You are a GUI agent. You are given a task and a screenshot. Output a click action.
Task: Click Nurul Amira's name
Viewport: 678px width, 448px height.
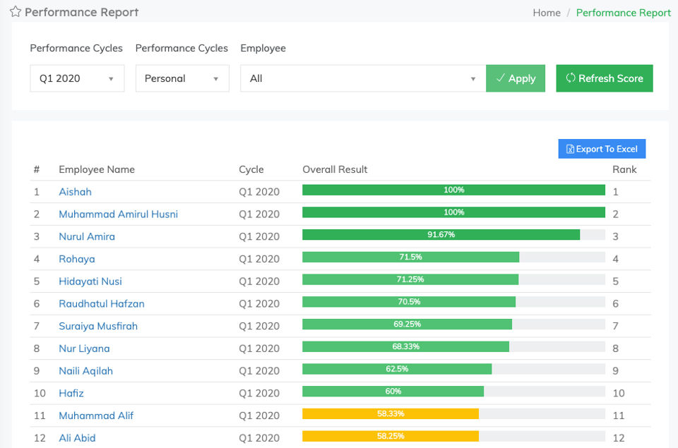(x=86, y=236)
